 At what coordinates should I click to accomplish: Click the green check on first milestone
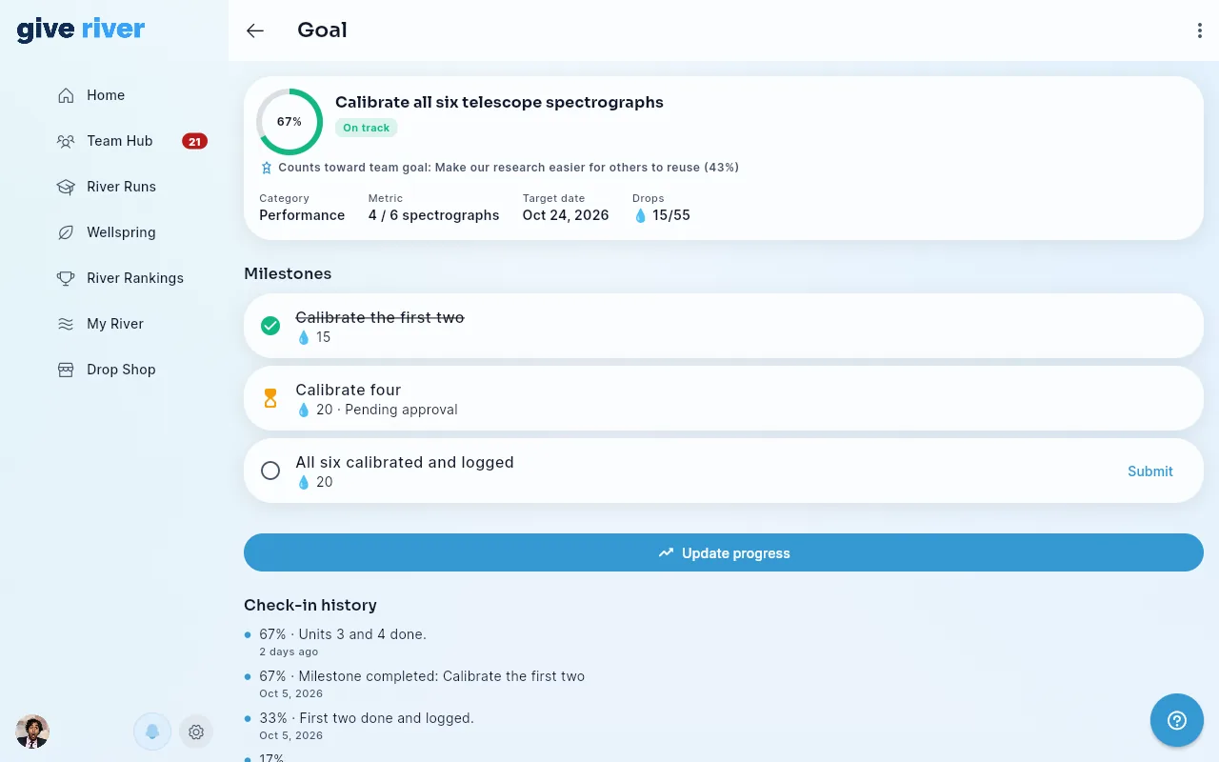[270, 326]
